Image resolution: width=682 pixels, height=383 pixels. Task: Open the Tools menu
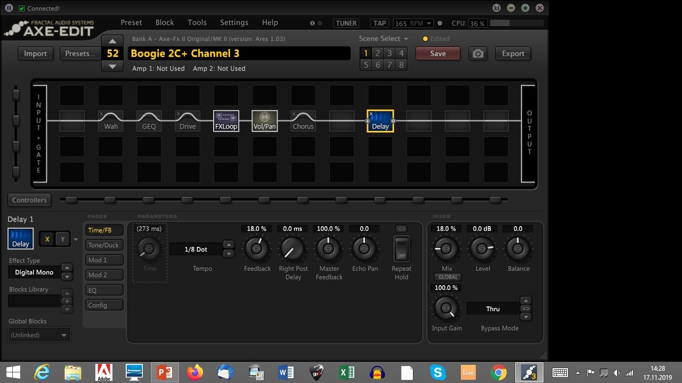(197, 22)
